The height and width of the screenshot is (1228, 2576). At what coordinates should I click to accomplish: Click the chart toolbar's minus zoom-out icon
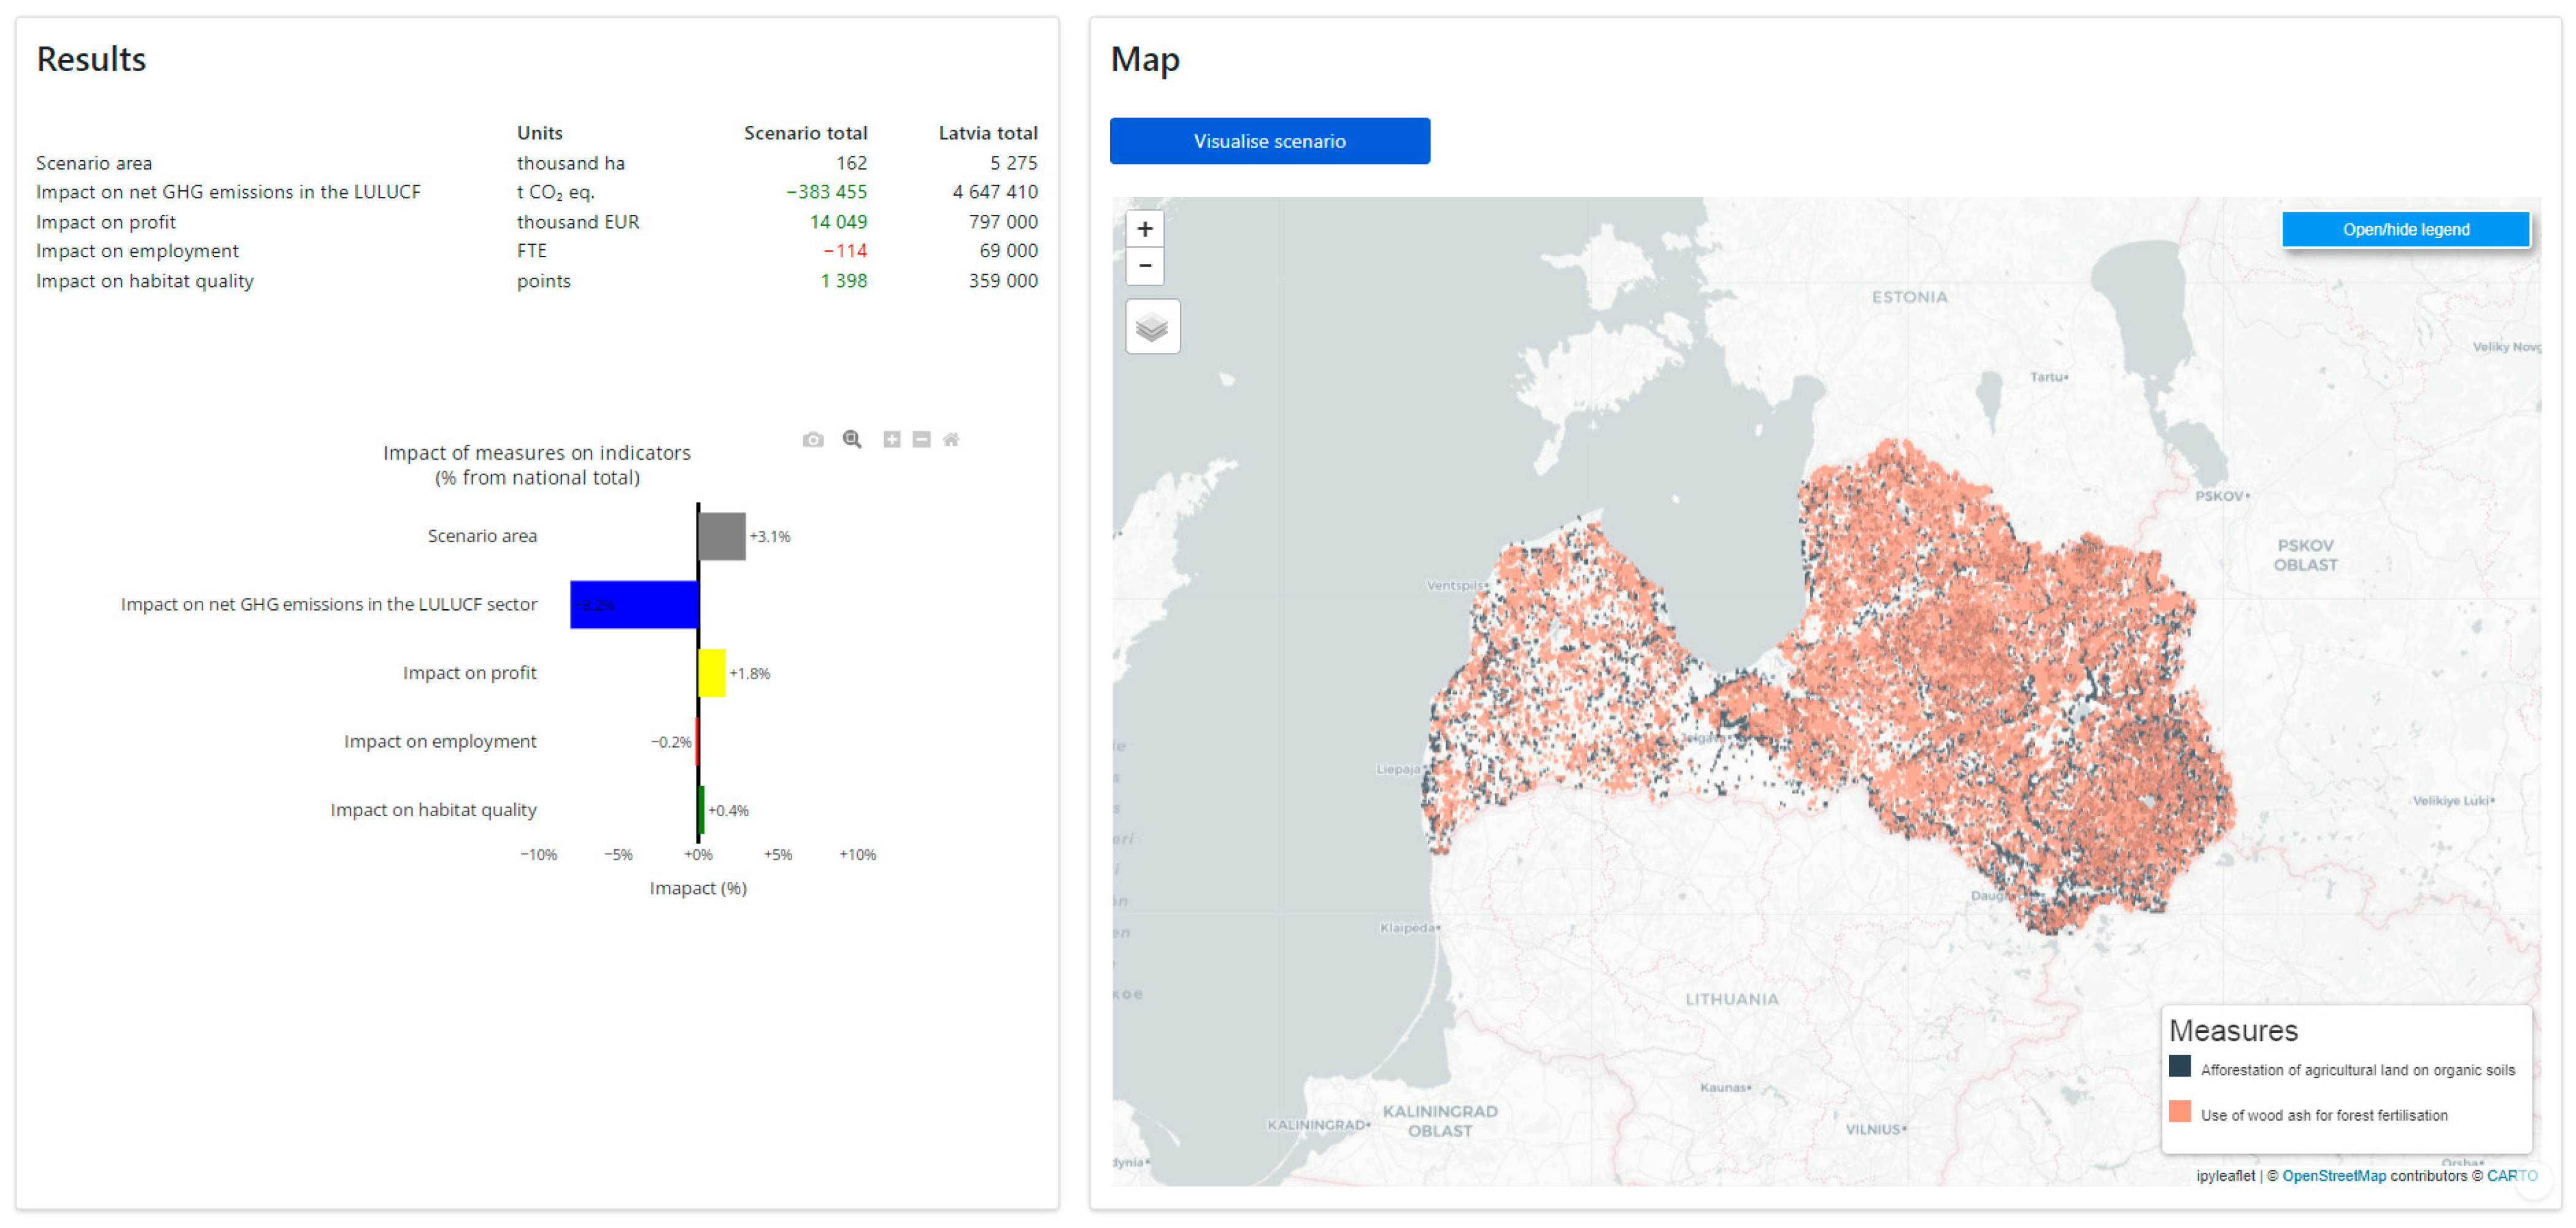pyautogui.click(x=921, y=440)
